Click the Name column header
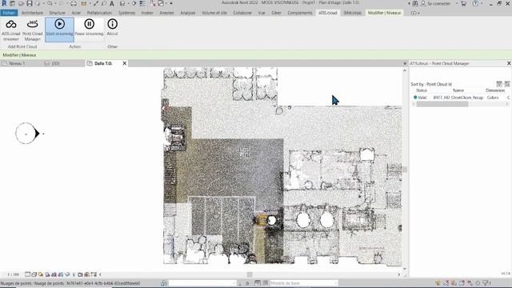This screenshot has width=512, height=288. pyautogui.click(x=458, y=90)
